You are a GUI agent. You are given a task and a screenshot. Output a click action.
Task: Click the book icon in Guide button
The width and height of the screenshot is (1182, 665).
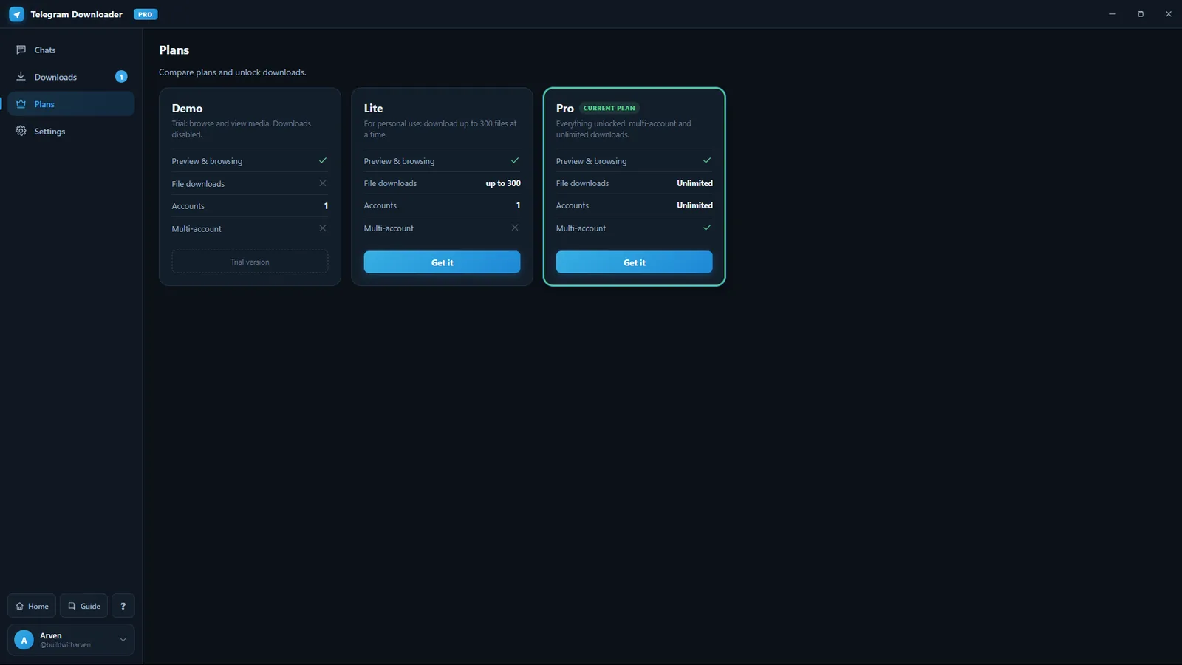(72, 606)
